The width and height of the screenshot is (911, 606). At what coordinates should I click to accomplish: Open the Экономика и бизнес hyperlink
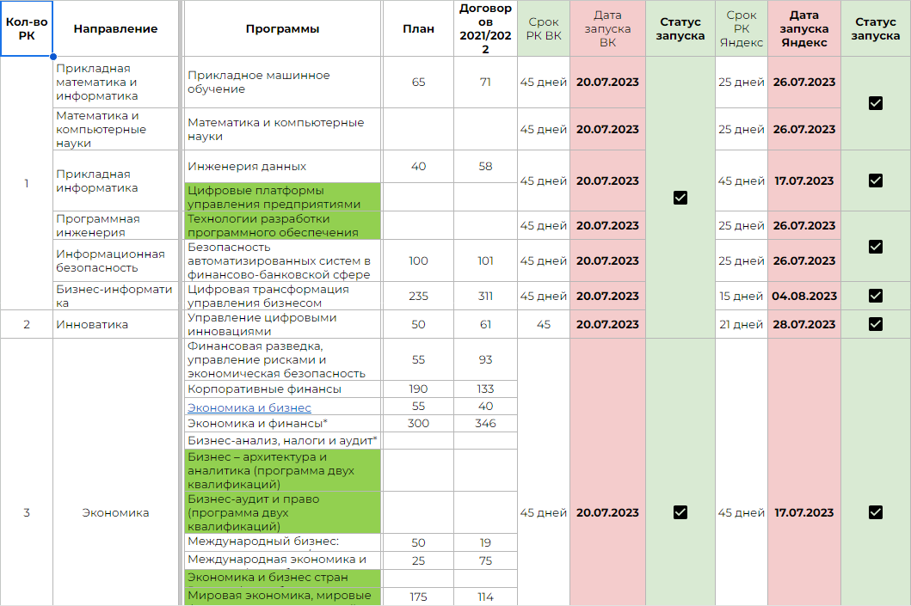point(249,407)
